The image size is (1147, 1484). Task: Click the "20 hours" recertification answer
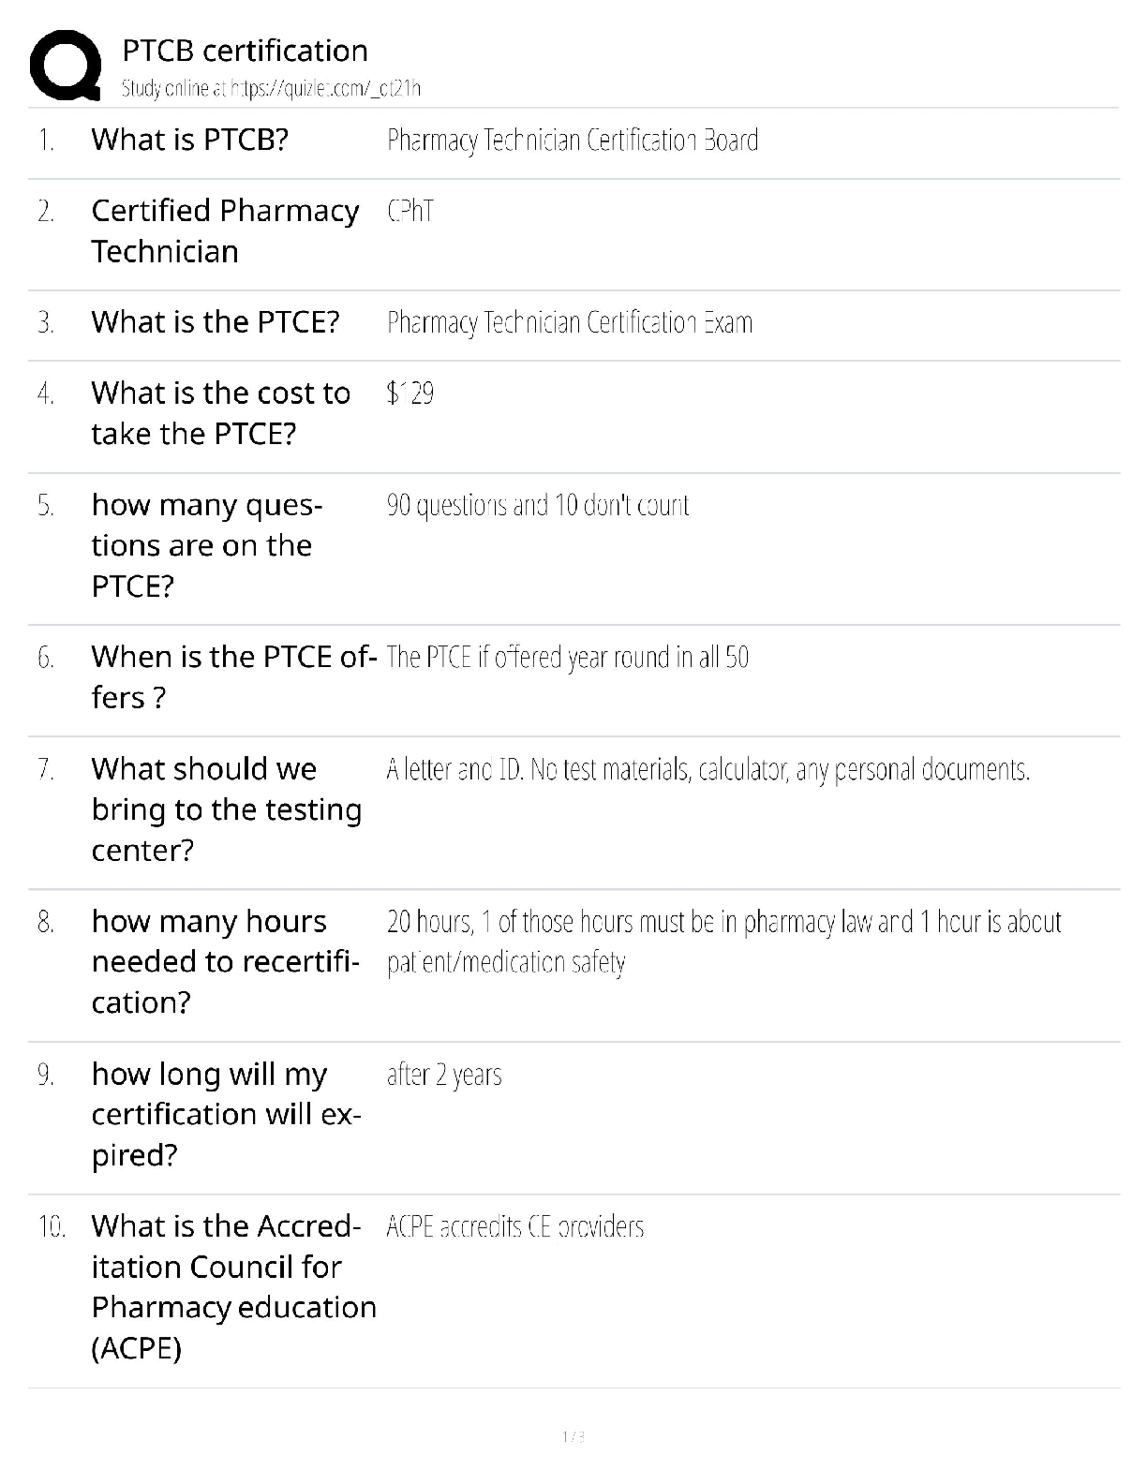[723, 942]
